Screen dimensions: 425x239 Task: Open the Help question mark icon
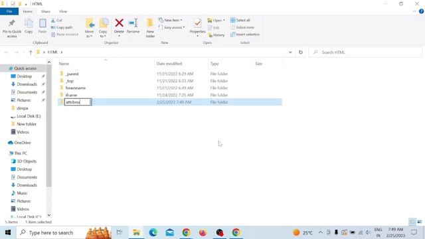coord(421,11)
